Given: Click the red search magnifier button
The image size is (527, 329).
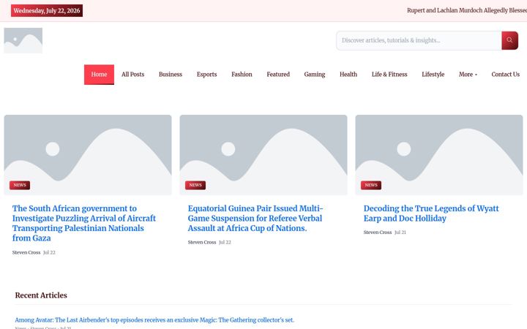Looking at the screenshot, I should pyautogui.click(x=509, y=40).
